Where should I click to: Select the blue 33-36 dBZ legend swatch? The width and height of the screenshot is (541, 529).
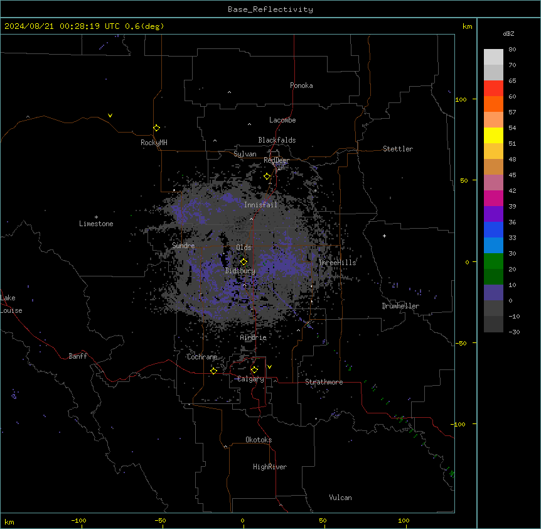coord(493,229)
